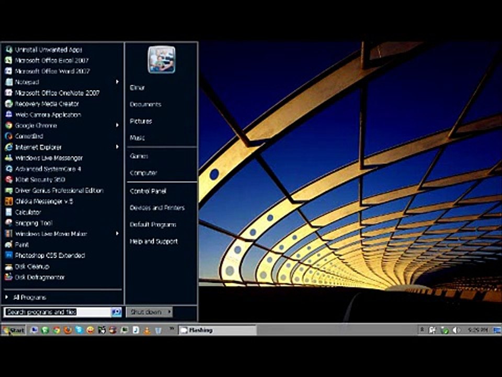This screenshot has height=377, width=502.
Task: Open the Documents folder
Action: pos(145,105)
